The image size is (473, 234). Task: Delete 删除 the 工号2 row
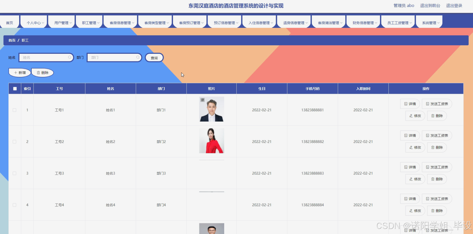click(x=437, y=147)
